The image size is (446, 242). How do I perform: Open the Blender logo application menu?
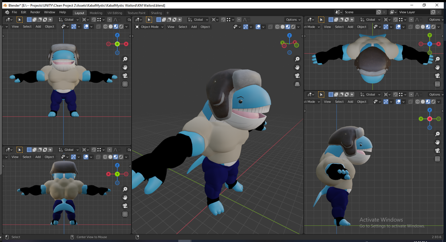tap(7, 12)
